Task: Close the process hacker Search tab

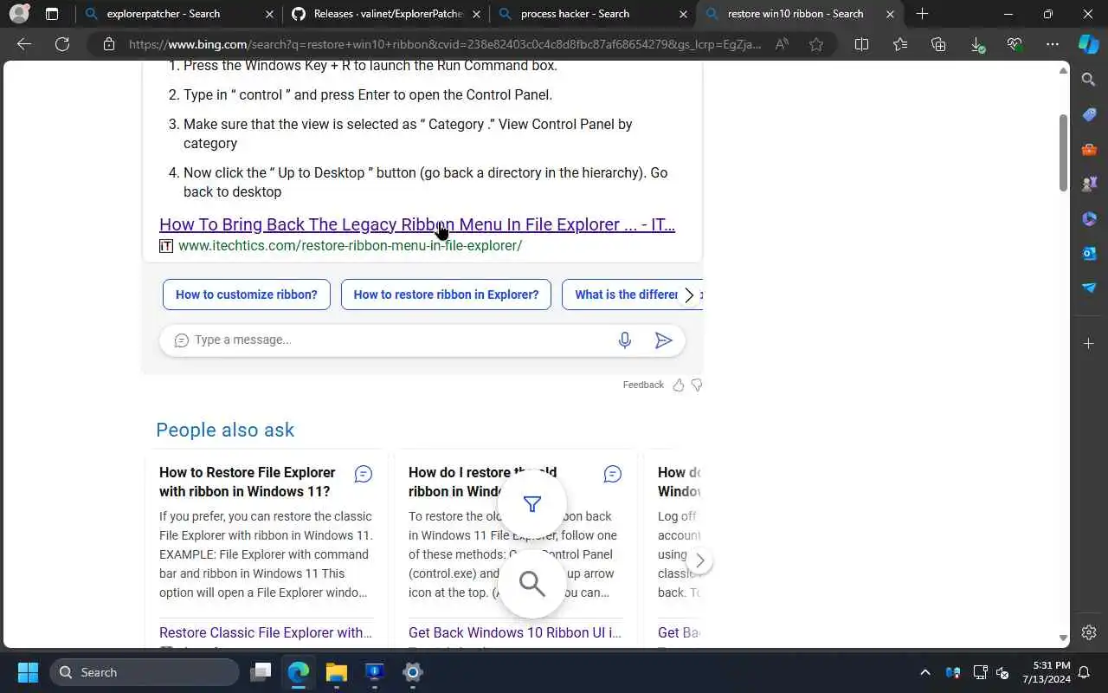Action: click(x=683, y=14)
